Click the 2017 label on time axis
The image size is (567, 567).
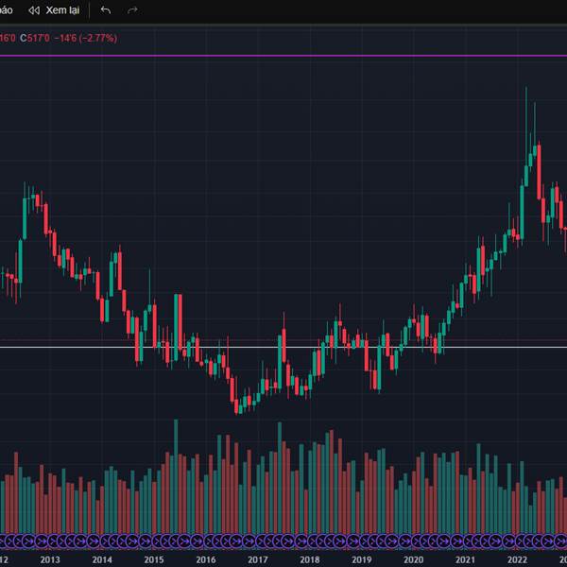click(x=258, y=559)
